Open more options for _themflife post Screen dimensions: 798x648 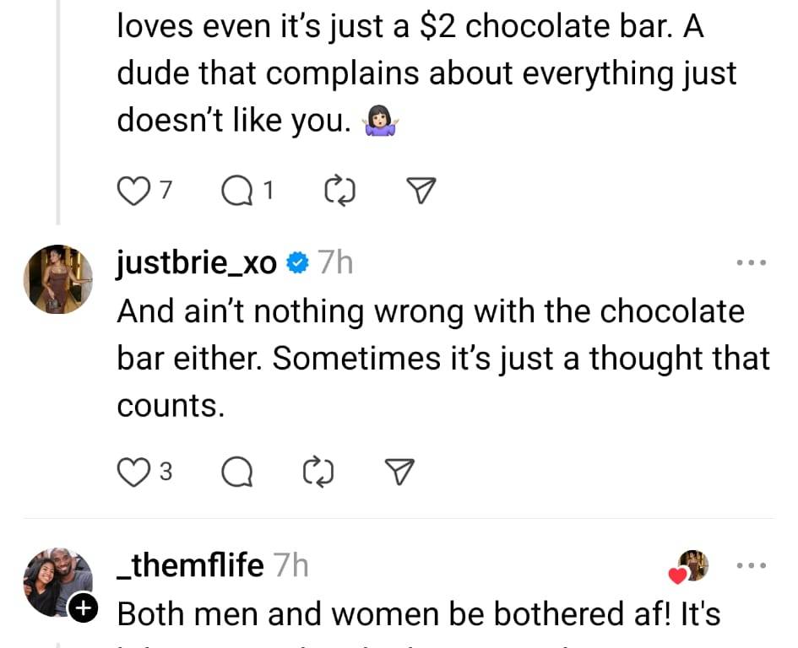tap(751, 564)
